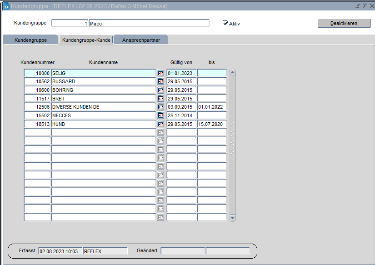Open lookup icon for DIVERSE KUNDEN DE
Viewport: 375px width, 265px height.
[160, 107]
